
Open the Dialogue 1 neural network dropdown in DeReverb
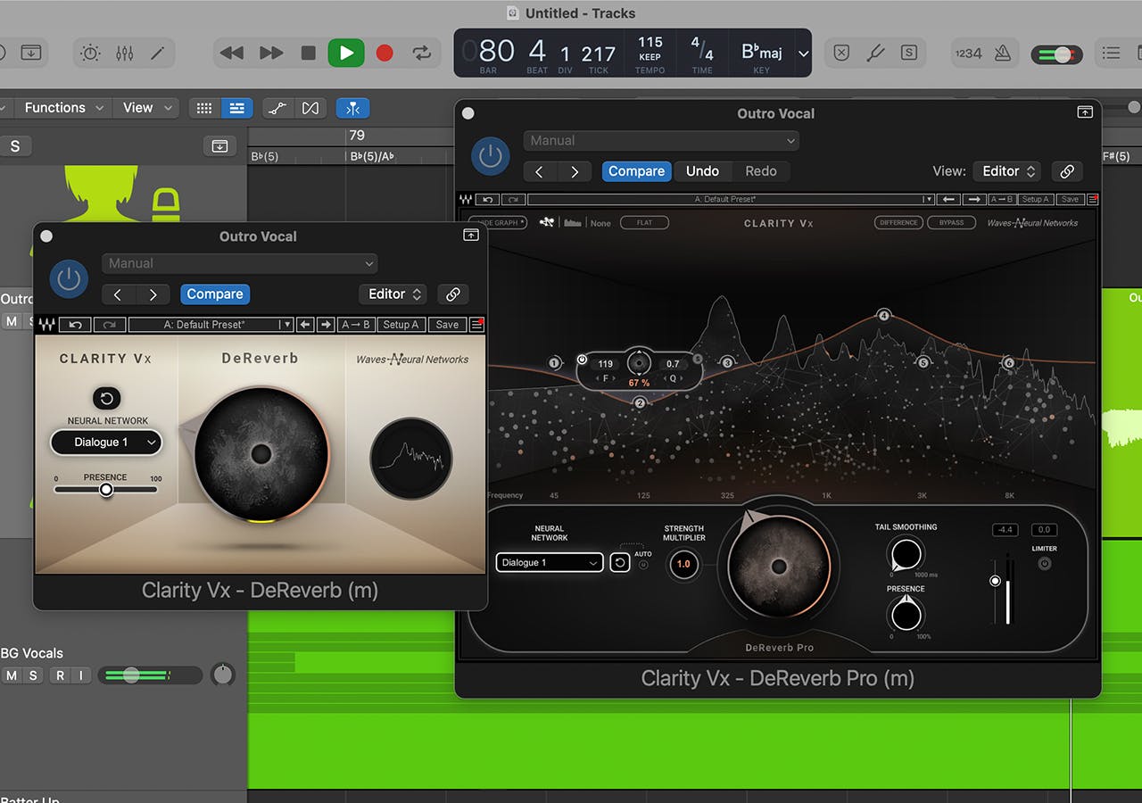(x=105, y=442)
